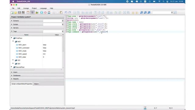Select the M01_state tag
Viewport: 195px width, 110px height.
(x=22, y=57)
